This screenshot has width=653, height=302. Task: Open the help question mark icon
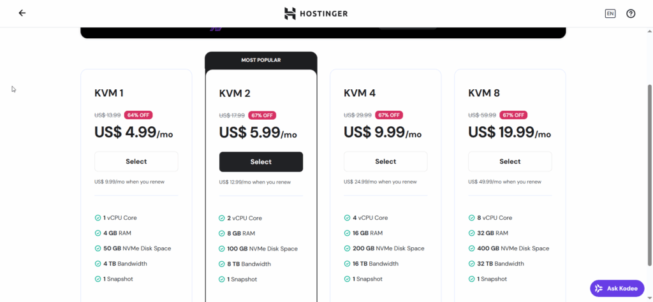pyautogui.click(x=631, y=13)
